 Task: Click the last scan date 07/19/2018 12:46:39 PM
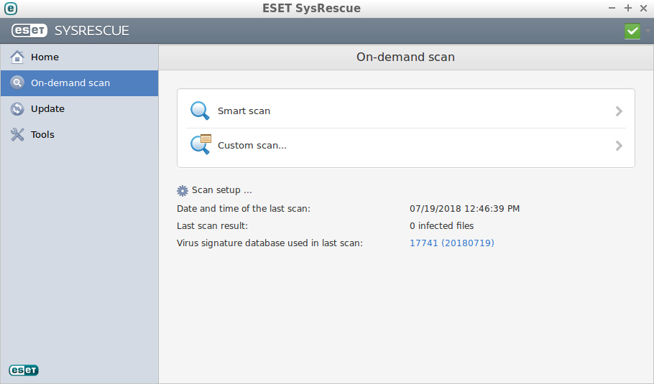click(x=465, y=209)
